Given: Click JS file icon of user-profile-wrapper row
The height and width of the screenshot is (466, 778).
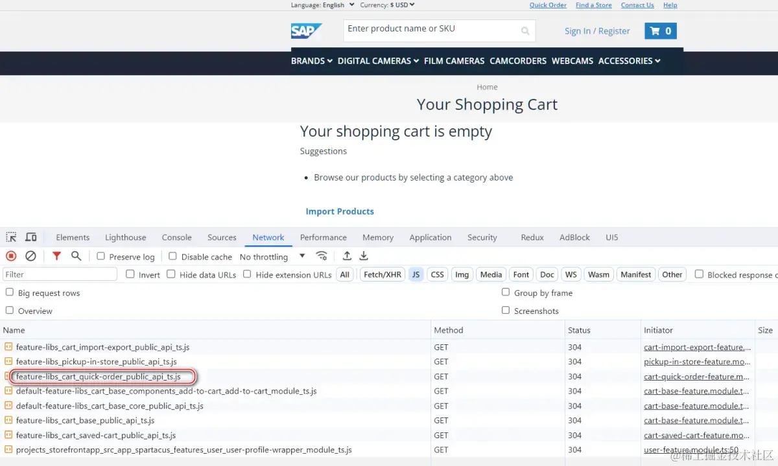Looking at the screenshot, I should click(x=8, y=450).
